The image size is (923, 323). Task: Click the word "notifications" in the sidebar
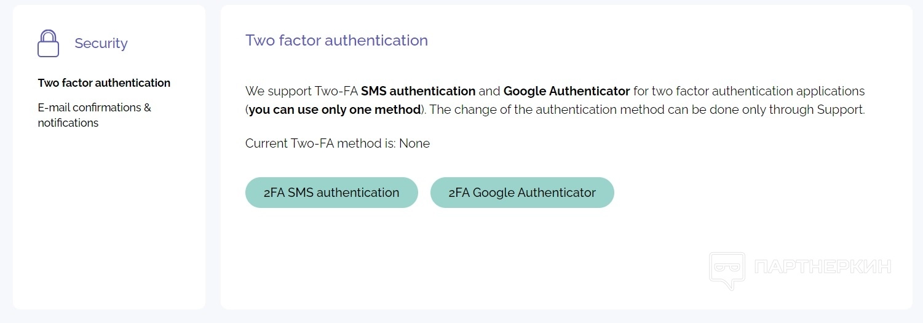(x=68, y=123)
